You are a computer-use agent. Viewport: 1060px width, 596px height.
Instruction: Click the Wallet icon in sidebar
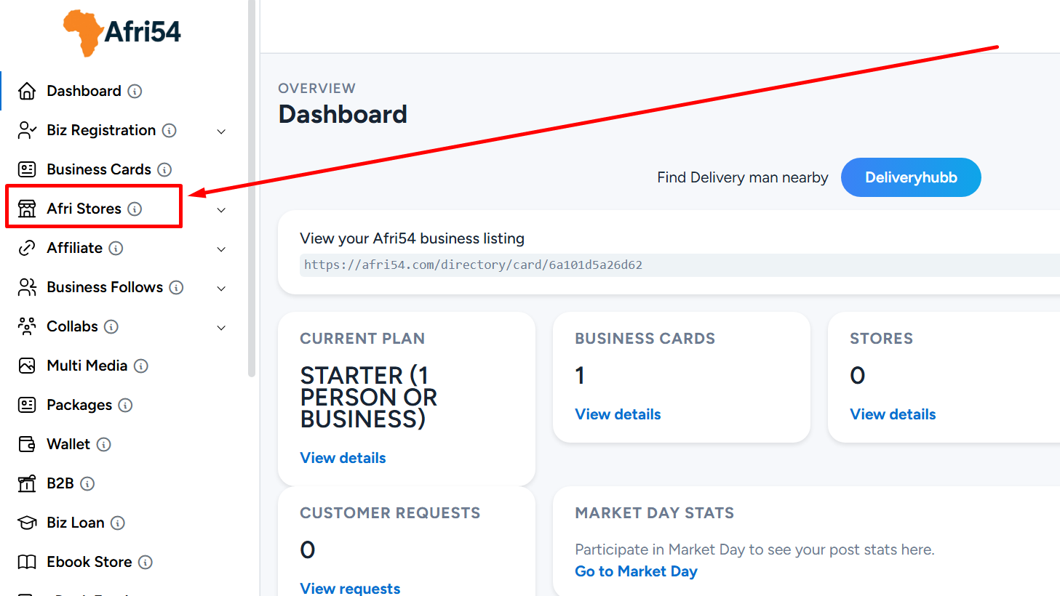pos(27,444)
